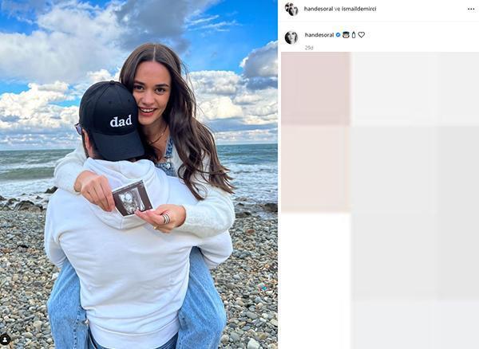Viewport: 479px width, 349px height.
Task: Click the handesoral username in caption
Action: pos(319,35)
